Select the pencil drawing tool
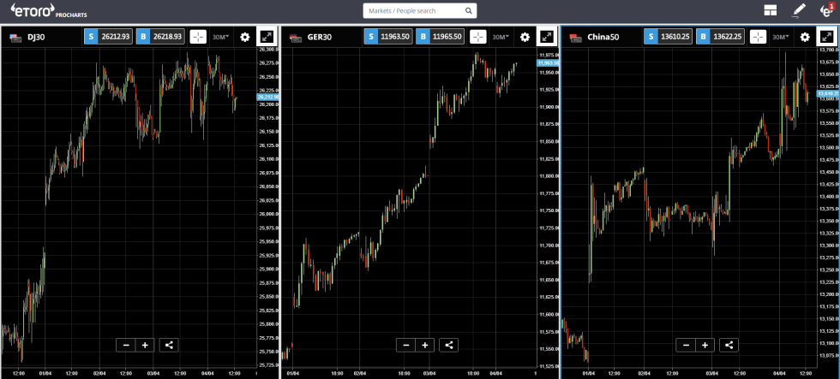840x379 pixels. (799, 11)
